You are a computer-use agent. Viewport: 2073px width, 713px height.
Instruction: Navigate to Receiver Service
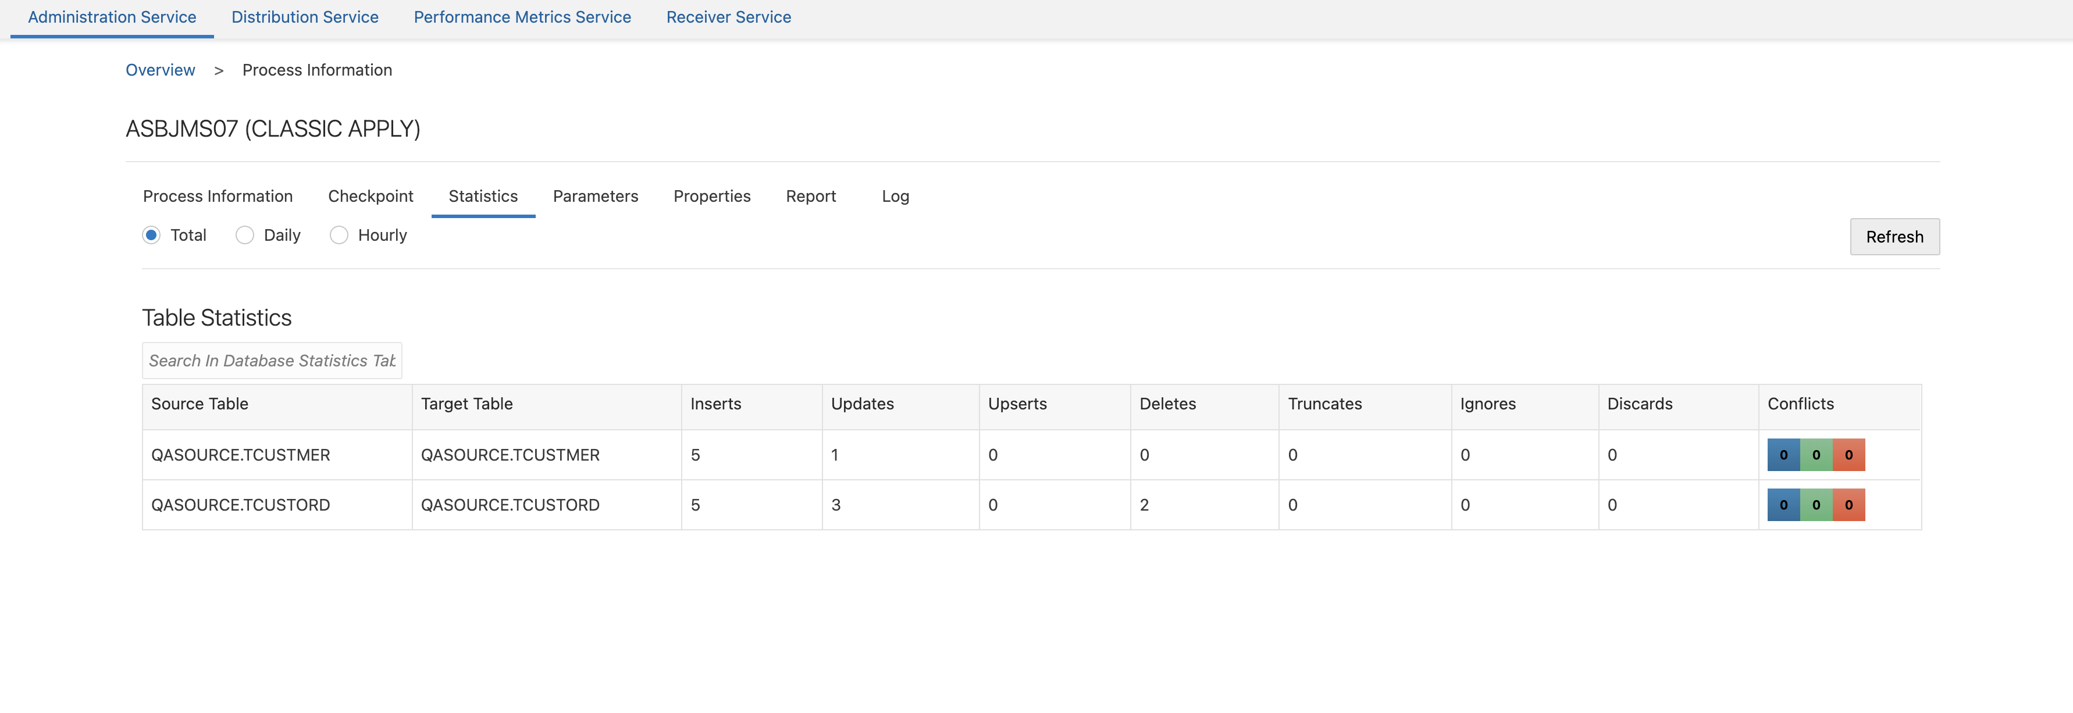(x=728, y=17)
